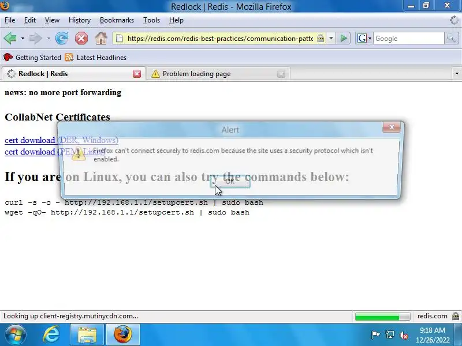
Task: Open the File menu
Action: click(10, 20)
